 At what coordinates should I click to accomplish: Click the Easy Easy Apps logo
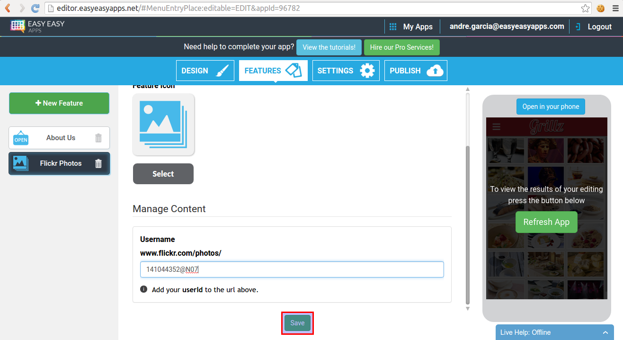[36, 26]
